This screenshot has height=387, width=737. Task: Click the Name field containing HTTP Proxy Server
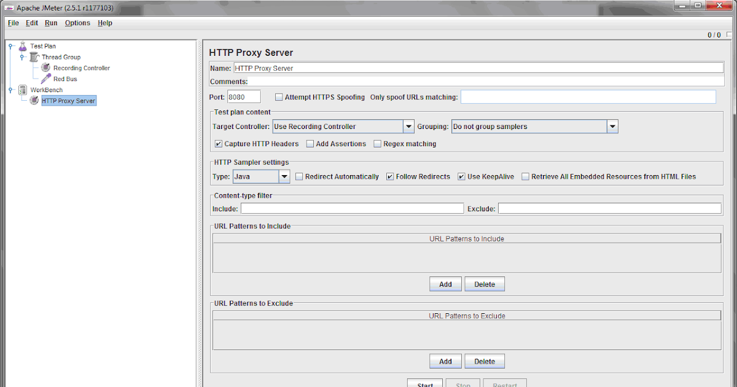point(478,68)
